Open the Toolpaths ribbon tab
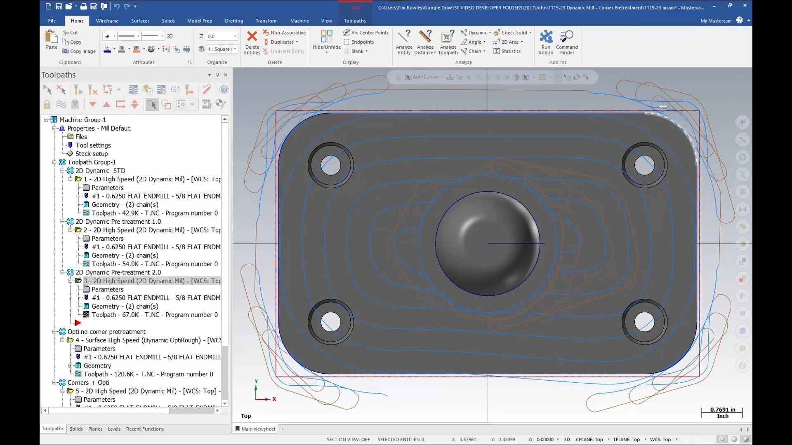 pos(355,21)
